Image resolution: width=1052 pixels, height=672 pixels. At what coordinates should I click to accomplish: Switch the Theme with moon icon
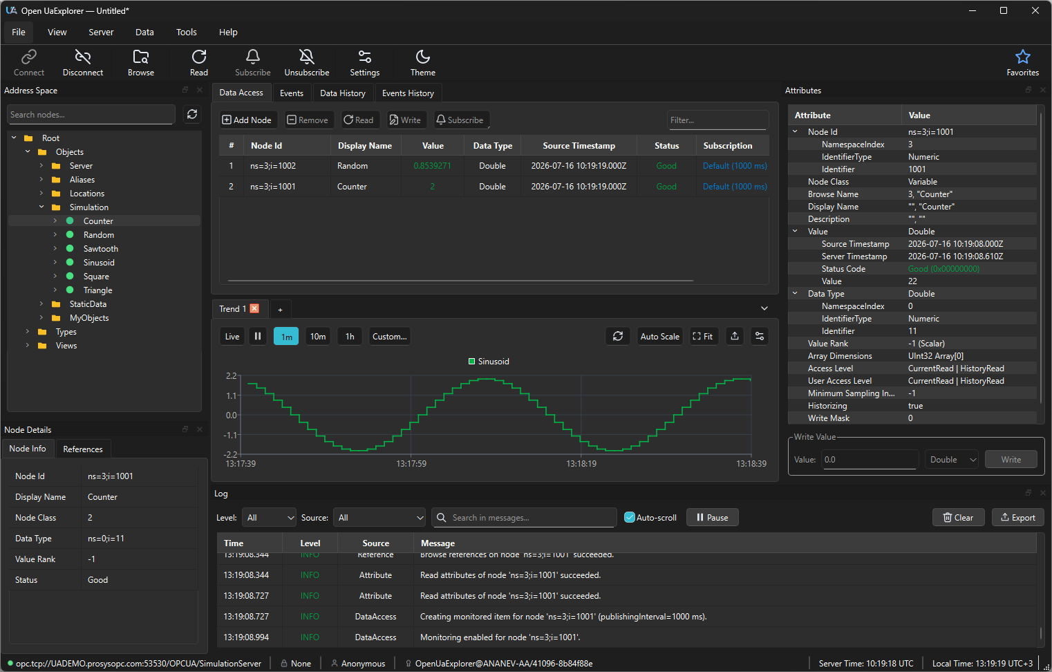tap(423, 62)
